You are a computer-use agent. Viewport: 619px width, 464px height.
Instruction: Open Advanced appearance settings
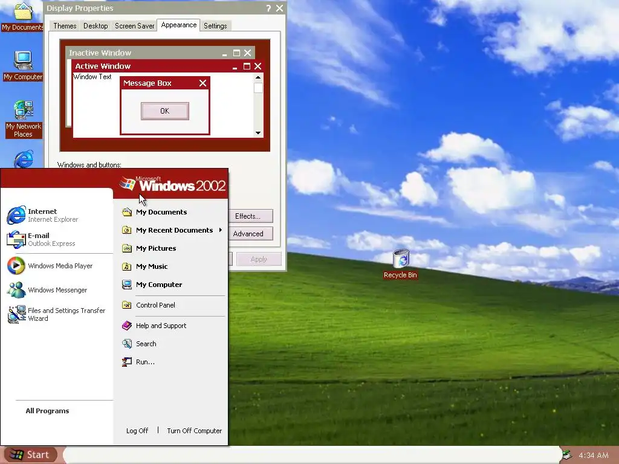pyautogui.click(x=251, y=234)
